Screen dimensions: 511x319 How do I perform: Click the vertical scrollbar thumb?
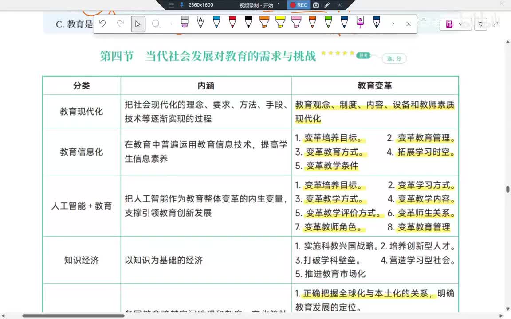click(x=507, y=189)
